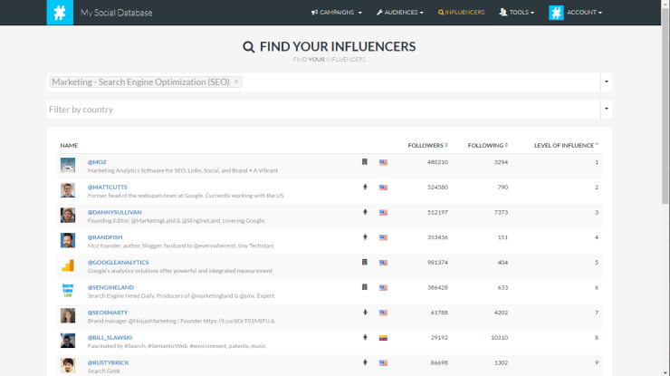Screen dimensions: 670x376
Task: Sort table by Followers column
Action: click(x=427, y=146)
